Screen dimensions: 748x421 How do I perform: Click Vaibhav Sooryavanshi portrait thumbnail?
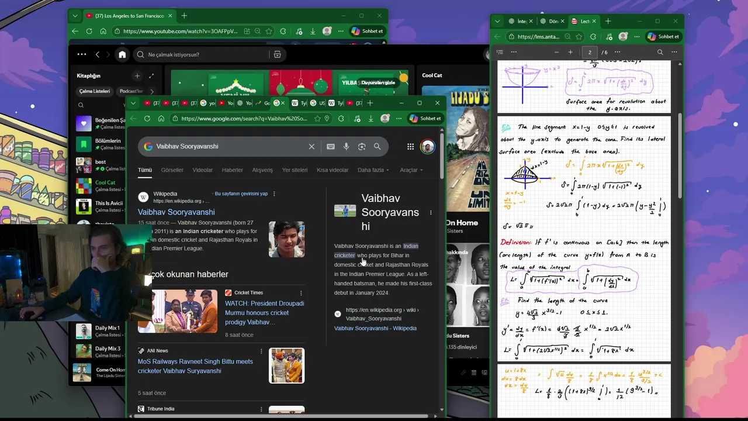(x=286, y=239)
